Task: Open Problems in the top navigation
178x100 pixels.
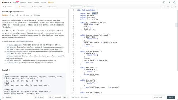Action: click(x=23, y=2)
